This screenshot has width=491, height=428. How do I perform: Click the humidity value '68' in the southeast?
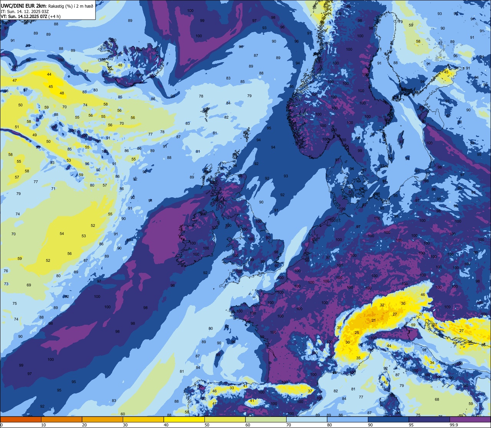pyautogui.click(x=437, y=400)
